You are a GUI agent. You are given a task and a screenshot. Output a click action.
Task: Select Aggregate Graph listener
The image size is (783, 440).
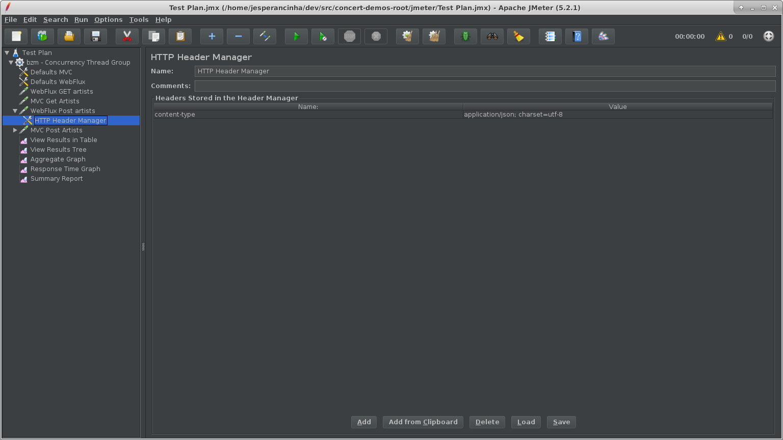(58, 159)
